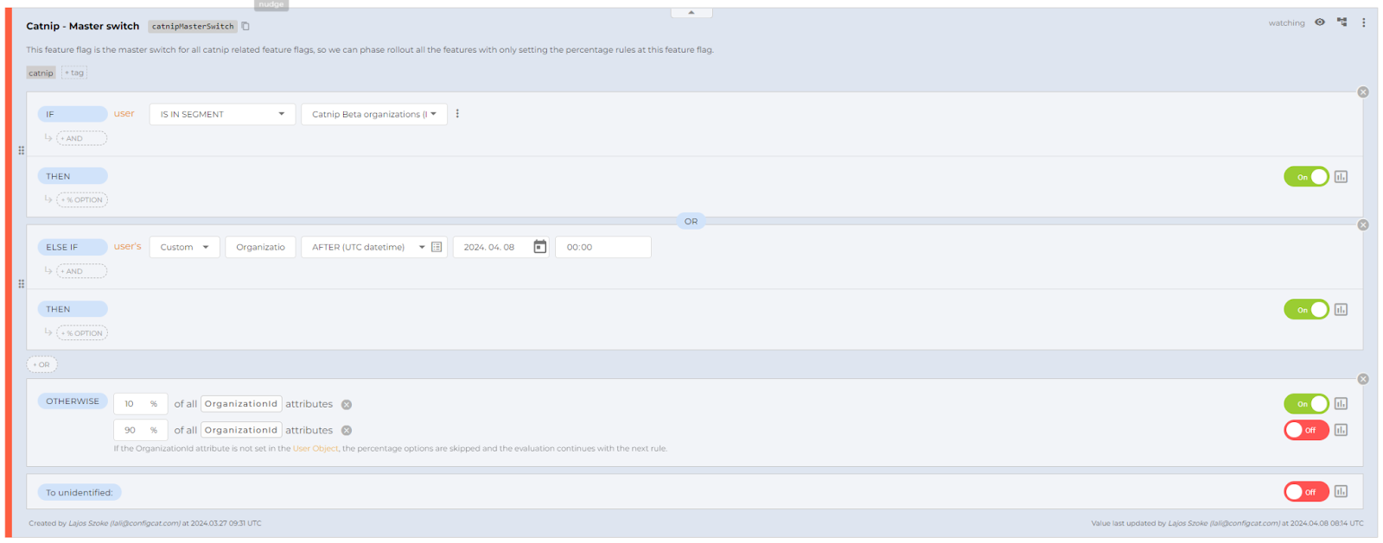Toggle the 90% option Off switch
This screenshot has height=543, width=1383.
1306,430
